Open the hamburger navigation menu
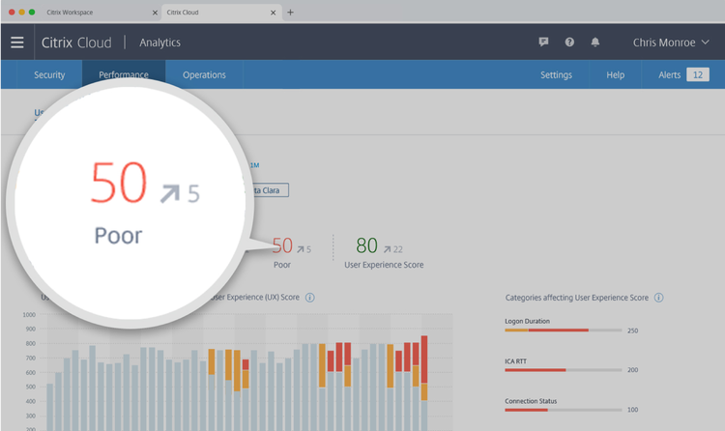This screenshot has width=725, height=431. click(17, 43)
